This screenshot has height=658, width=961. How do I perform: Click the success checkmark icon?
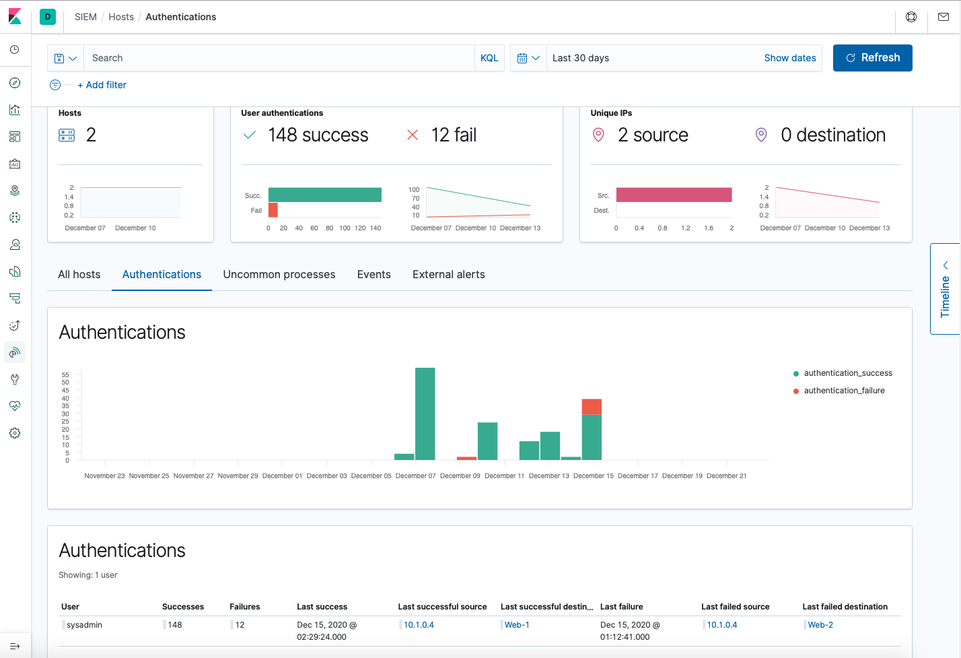click(x=250, y=135)
